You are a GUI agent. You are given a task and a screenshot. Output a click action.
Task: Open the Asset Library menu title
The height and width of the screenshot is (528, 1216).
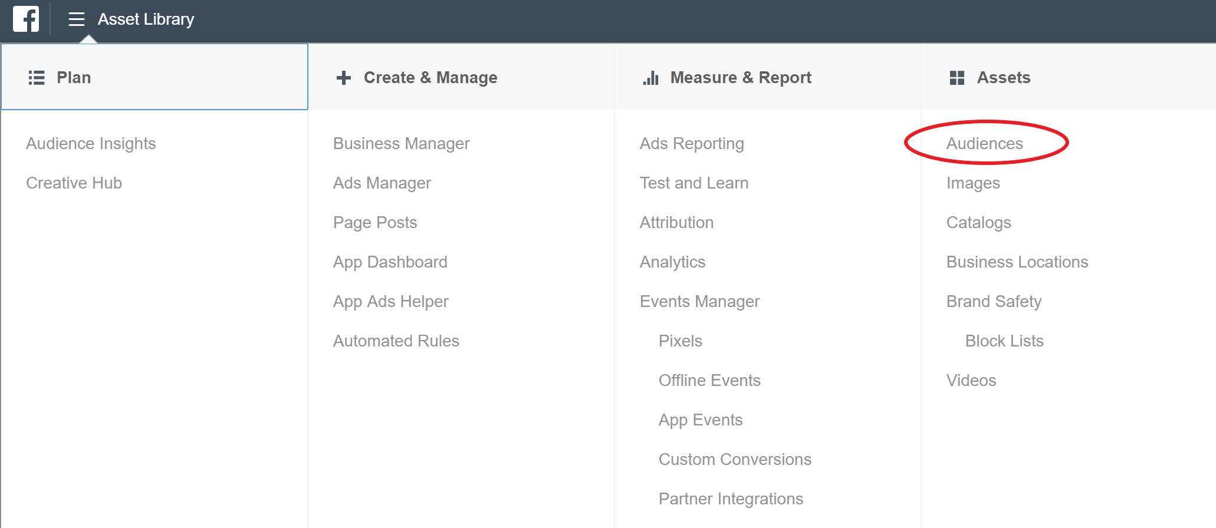pos(146,19)
